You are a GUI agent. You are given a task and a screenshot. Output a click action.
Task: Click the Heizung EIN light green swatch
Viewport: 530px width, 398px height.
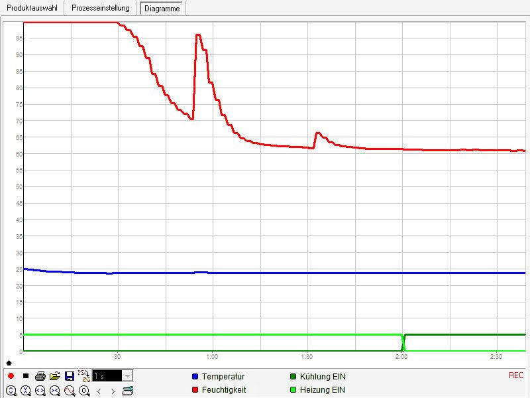pos(293,390)
